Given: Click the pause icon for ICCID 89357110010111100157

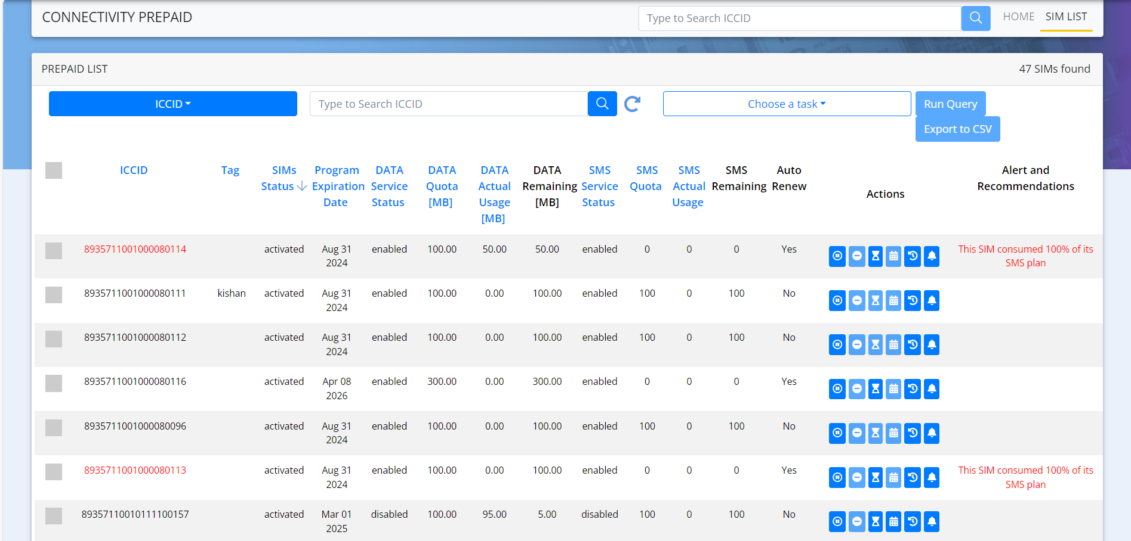Looking at the screenshot, I should pyautogui.click(x=837, y=522).
